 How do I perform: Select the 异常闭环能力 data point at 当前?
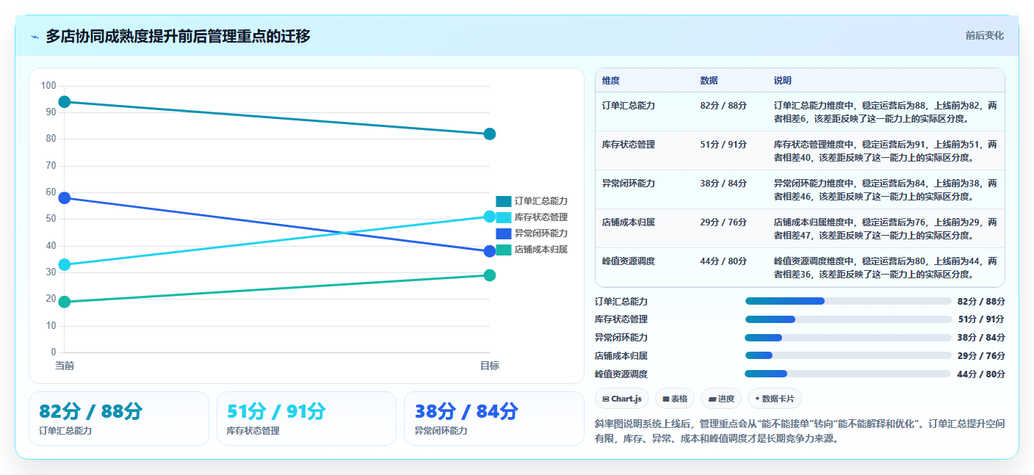[x=65, y=198]
